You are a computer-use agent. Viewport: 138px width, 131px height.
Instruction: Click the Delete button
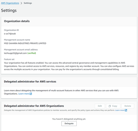tap(128, 106)
